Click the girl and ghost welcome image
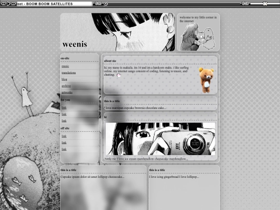Image resolution: width=280 pixels, height=210 pixels. pos(198,37)
